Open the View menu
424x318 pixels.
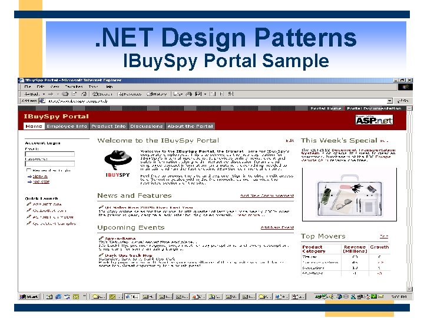[55, 87]
